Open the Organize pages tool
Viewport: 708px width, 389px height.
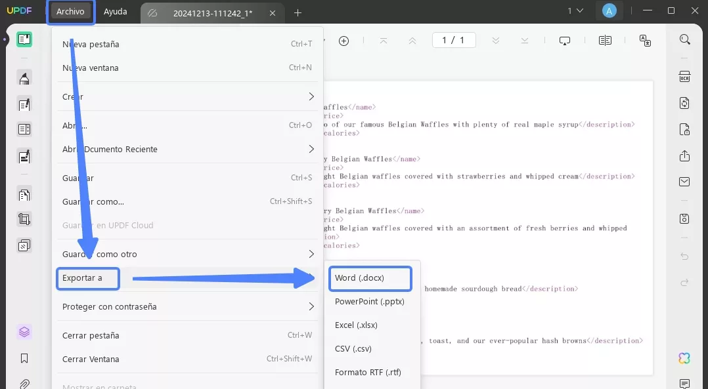pyautogui.click(x=24, y=195)
